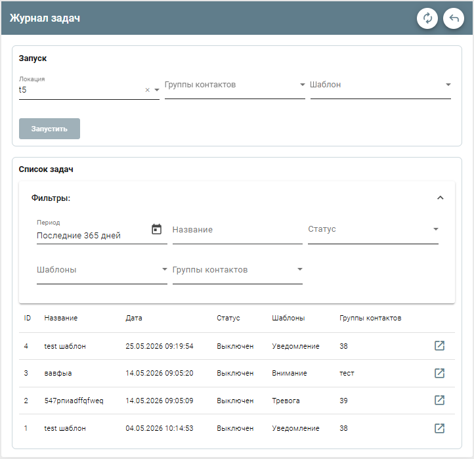
Task: Open details for task ID 4
Action: pos(439,345)
